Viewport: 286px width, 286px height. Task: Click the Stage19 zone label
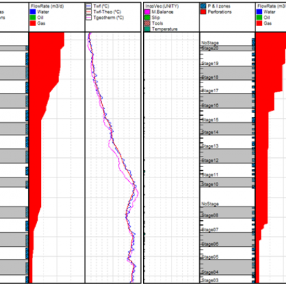tap(210, 63)
